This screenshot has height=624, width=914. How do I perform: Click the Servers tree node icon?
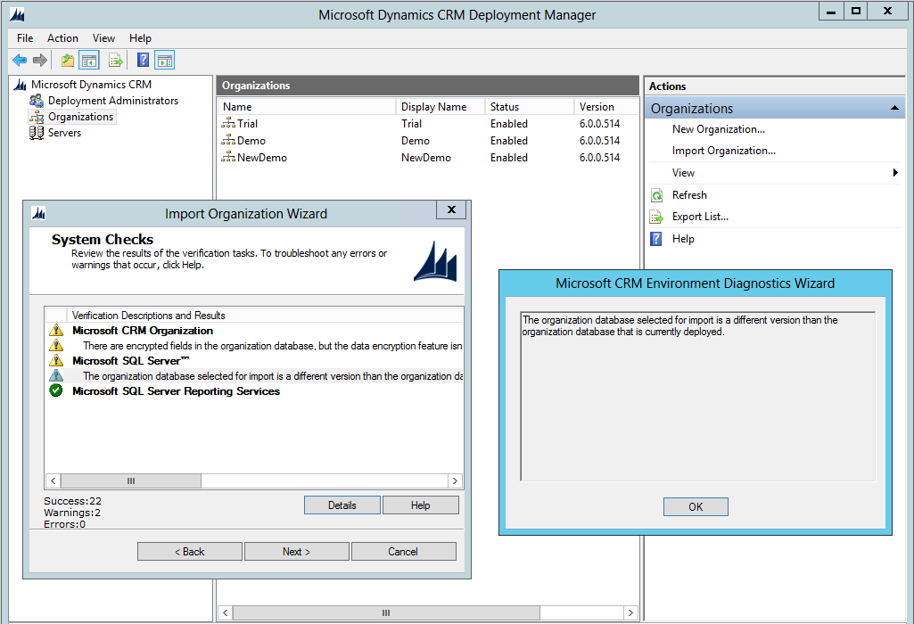point(37,133)
